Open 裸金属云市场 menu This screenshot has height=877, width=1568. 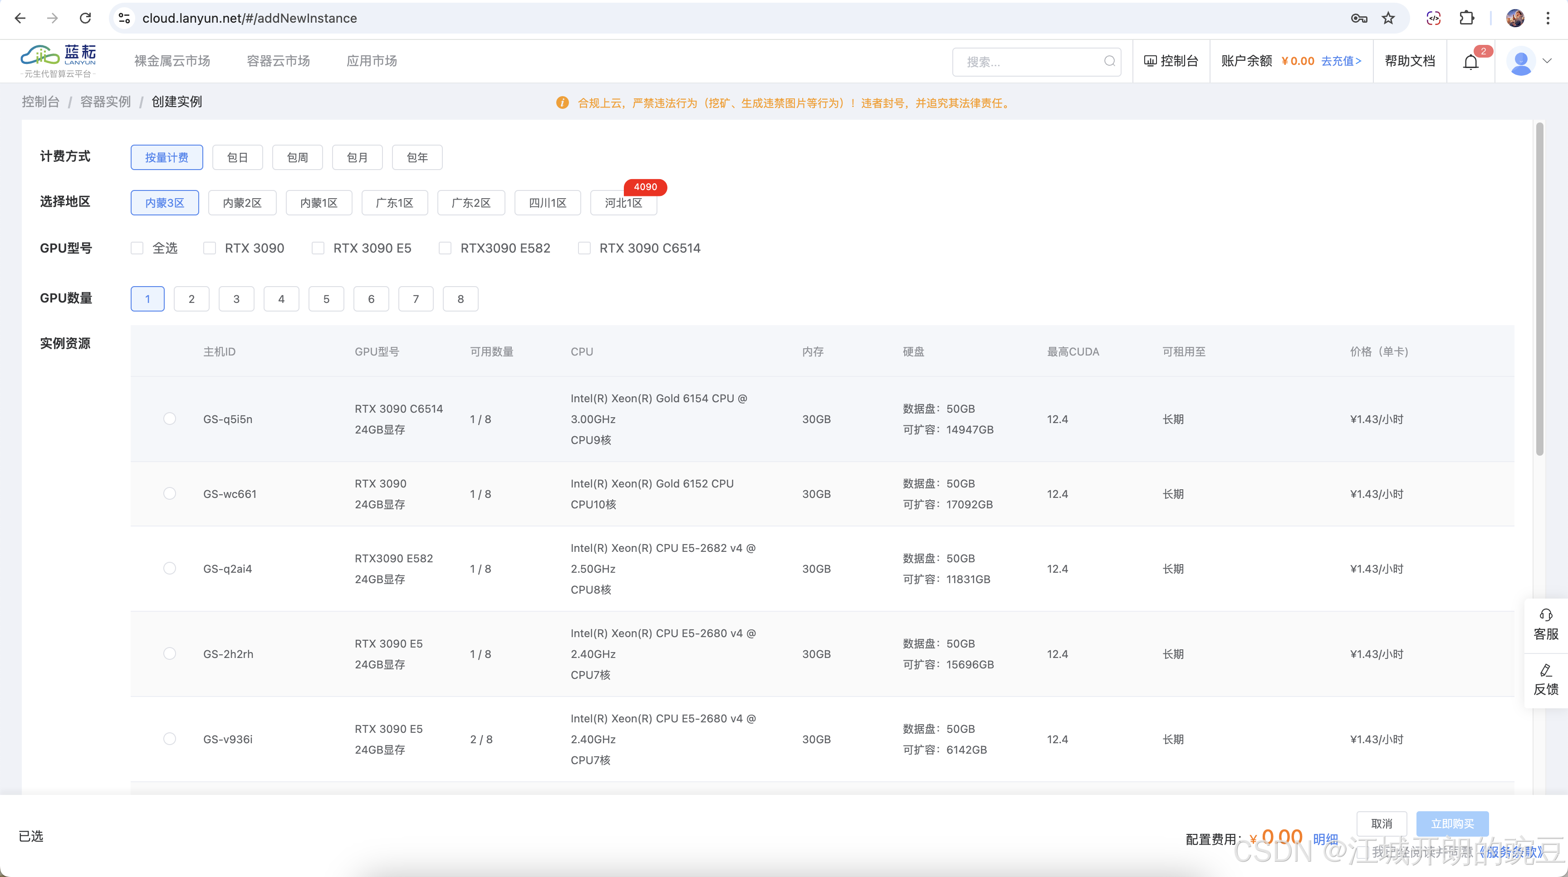(171, 61)
